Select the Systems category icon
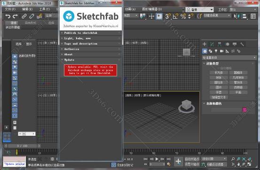 pyautogui.click(x=239, y=51)
